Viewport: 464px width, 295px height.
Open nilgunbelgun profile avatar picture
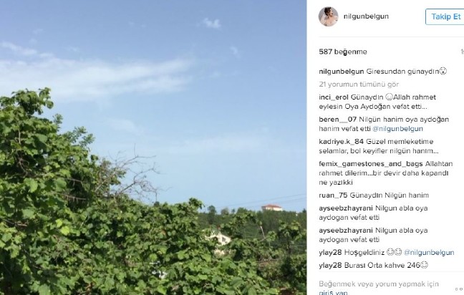point(328,16)
